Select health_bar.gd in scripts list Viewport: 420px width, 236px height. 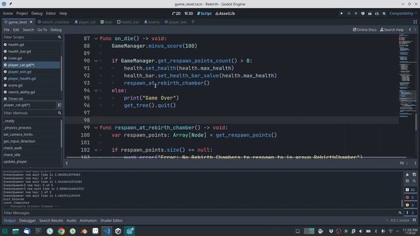click(19, 51)
